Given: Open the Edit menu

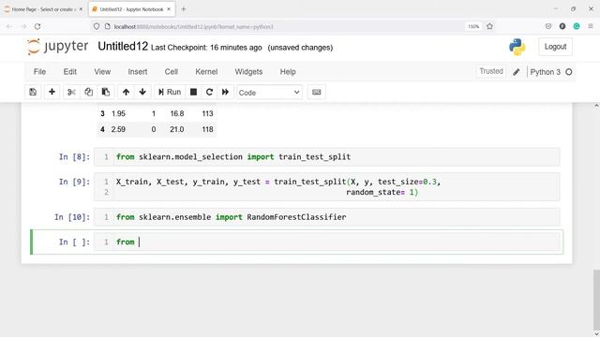Looking at the screenshot, I should pos(70,72).
